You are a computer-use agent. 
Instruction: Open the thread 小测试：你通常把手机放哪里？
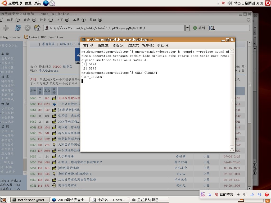tap(80, 162)
